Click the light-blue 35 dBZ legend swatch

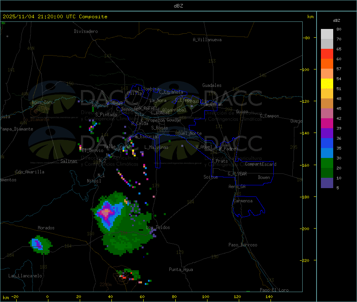(327, 153)
